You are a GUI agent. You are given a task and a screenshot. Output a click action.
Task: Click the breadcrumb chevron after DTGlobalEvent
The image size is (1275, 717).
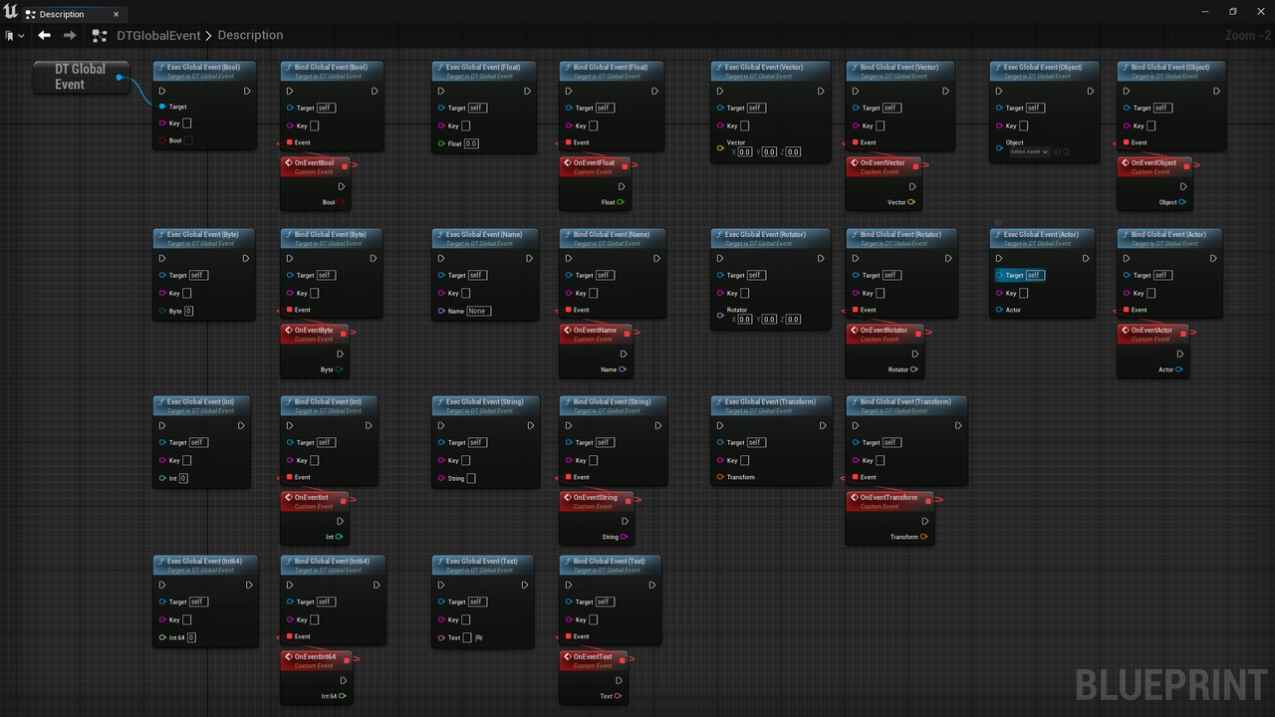tap(209, 35)
